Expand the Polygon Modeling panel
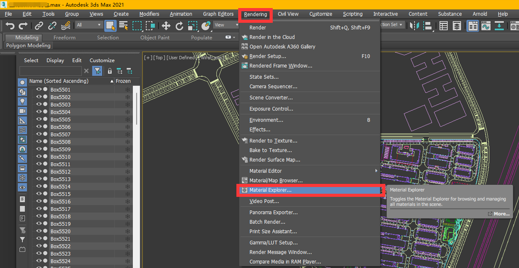Viewport: 519px width, 268px height. tap(28, 46)
